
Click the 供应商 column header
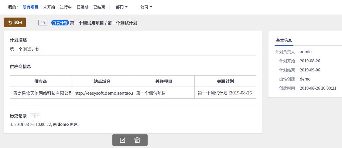point(41,81)
